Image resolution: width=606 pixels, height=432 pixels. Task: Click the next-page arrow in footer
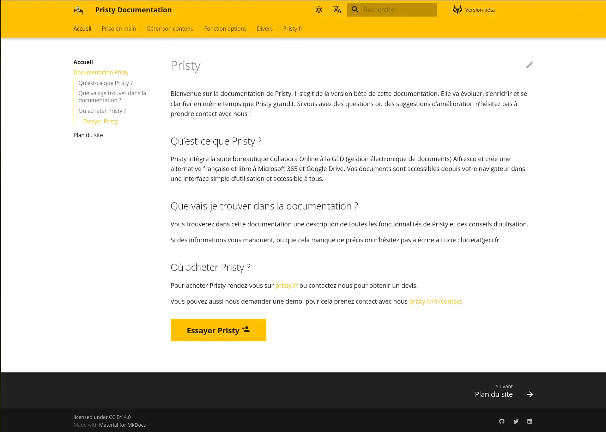529,394
